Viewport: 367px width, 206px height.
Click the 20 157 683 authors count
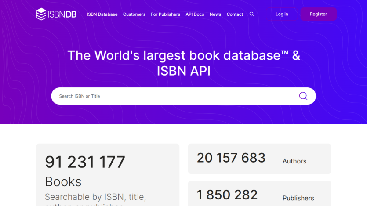(231, 158)
